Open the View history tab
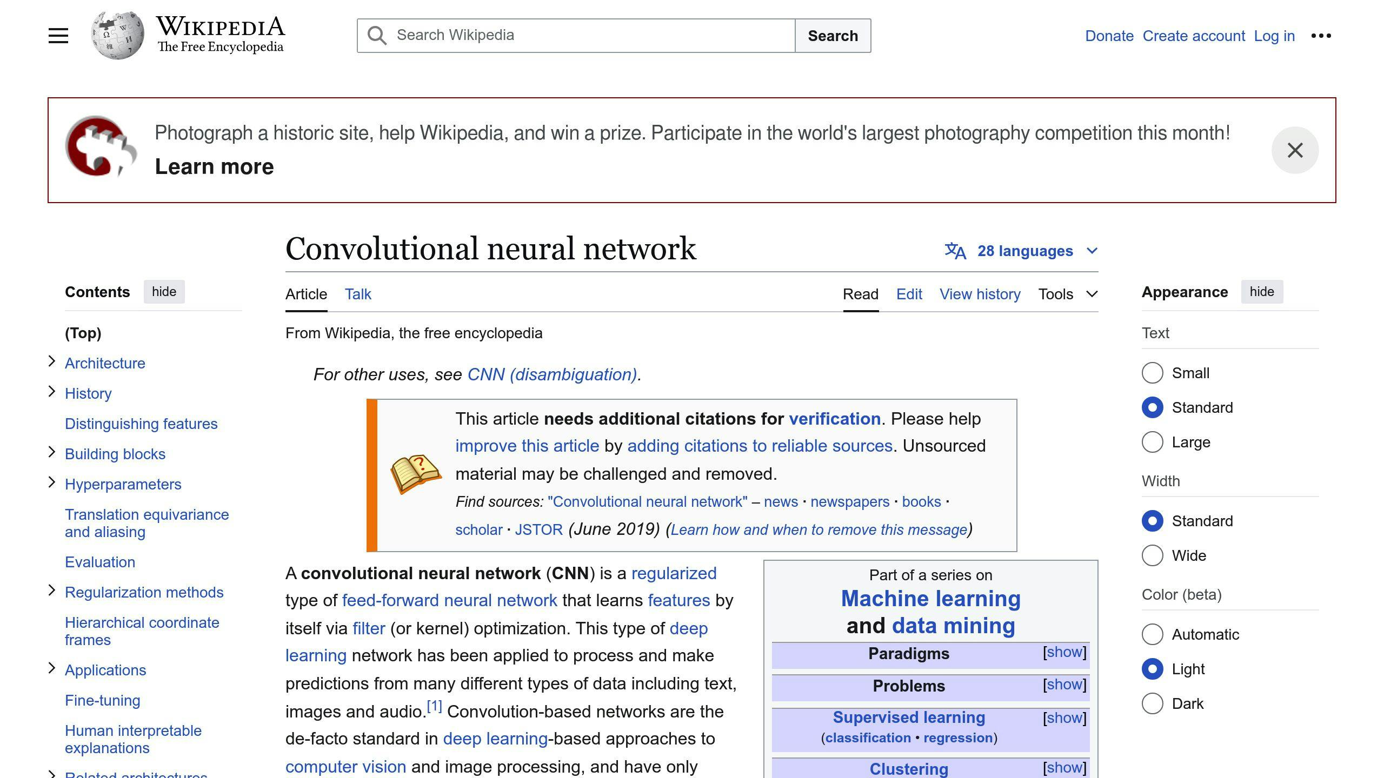Screen dimensions: 1384x778 (980, 294)
